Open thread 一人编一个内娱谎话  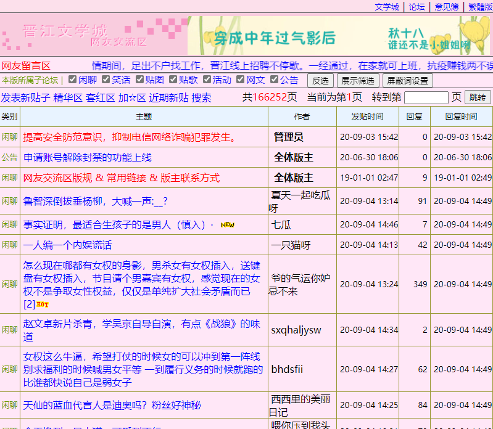click(67, 245)
